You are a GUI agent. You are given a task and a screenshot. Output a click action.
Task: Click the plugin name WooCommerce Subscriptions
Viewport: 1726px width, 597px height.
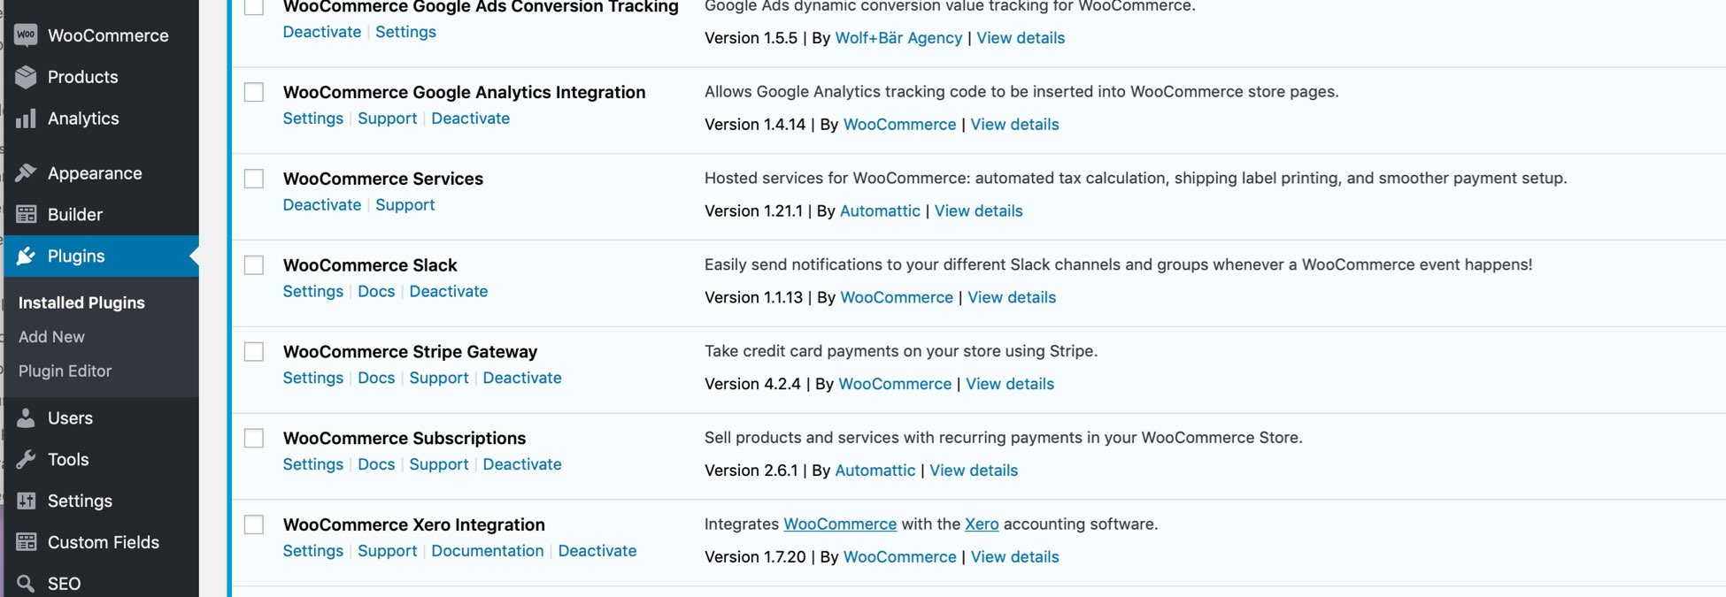tap(405, 439)
